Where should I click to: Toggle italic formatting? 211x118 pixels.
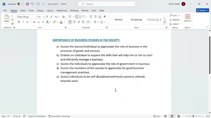[23, 22]
